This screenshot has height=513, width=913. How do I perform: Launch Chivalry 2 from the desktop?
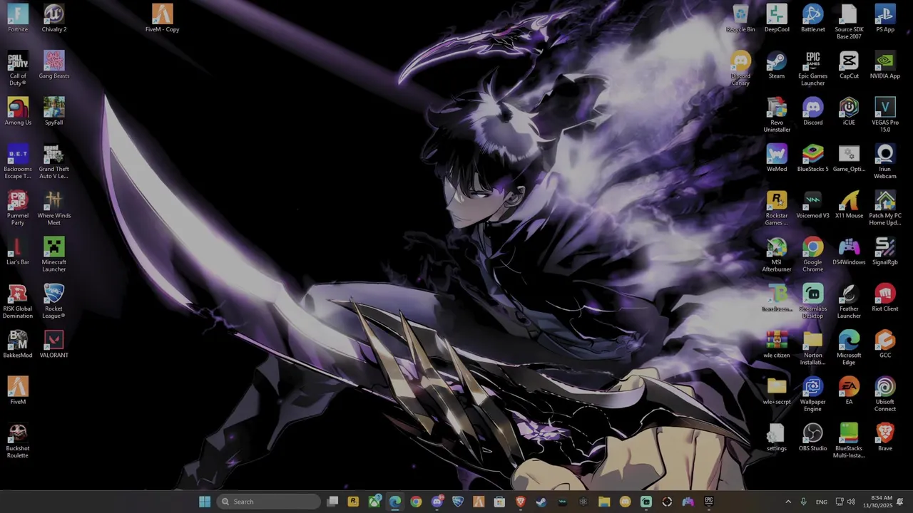[54, 19]
